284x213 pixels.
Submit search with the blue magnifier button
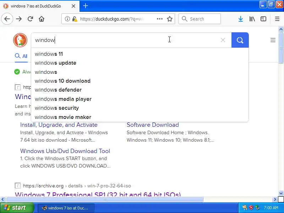tap(240, 40)
